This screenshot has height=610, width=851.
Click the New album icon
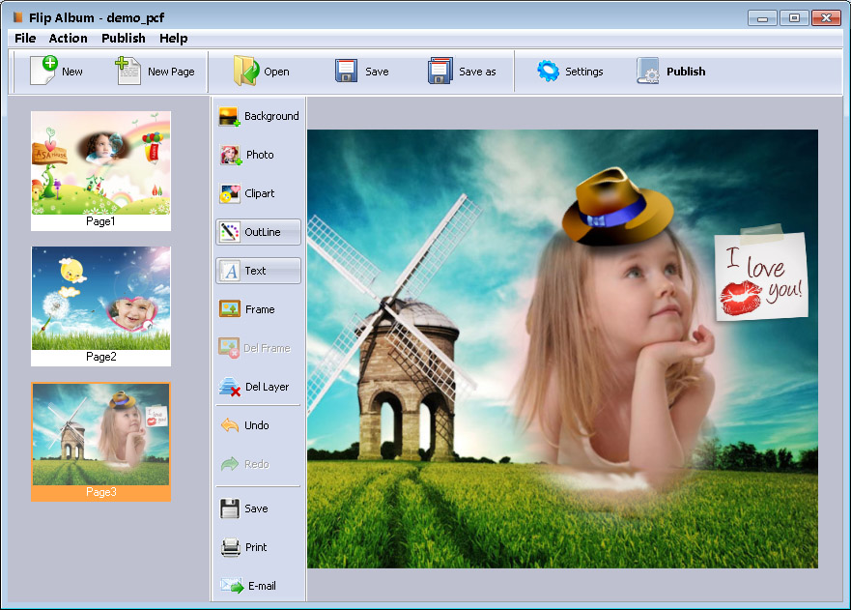(x=44, y=71)
